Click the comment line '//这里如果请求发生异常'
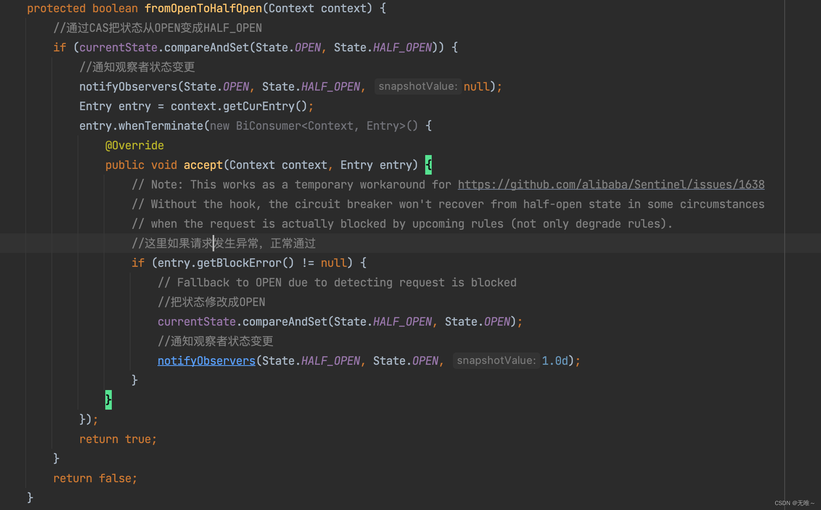This screenshot has width=821, height=510. (224, 243)
